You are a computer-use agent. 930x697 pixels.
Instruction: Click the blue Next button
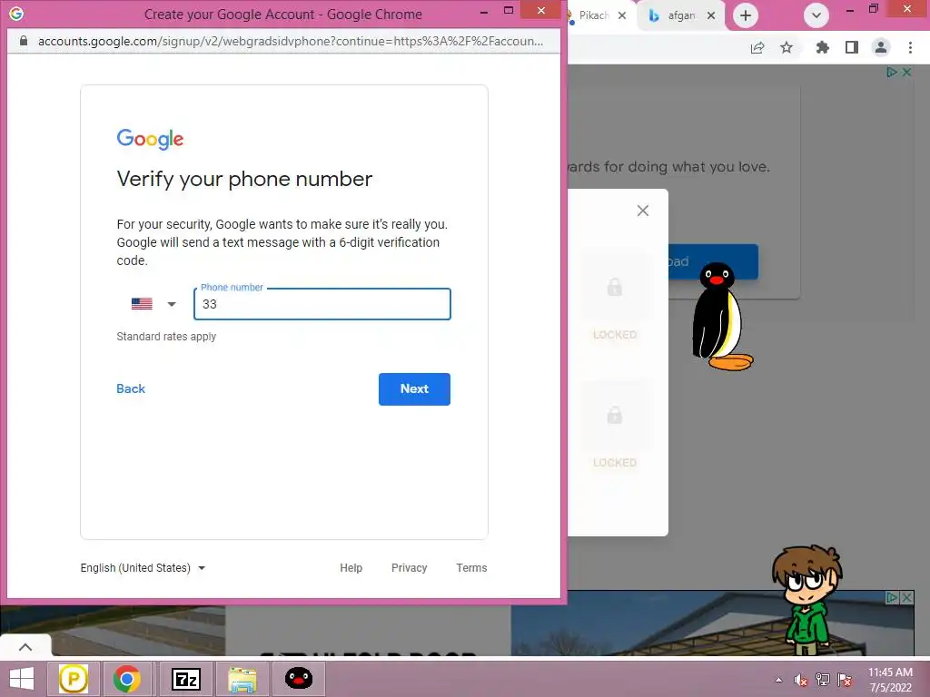(x=414, y=388)
